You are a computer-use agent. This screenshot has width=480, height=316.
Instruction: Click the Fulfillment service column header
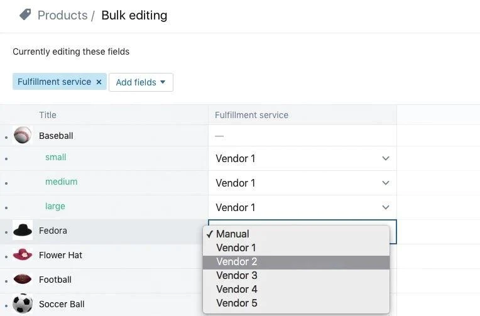[x=251, y=115]
